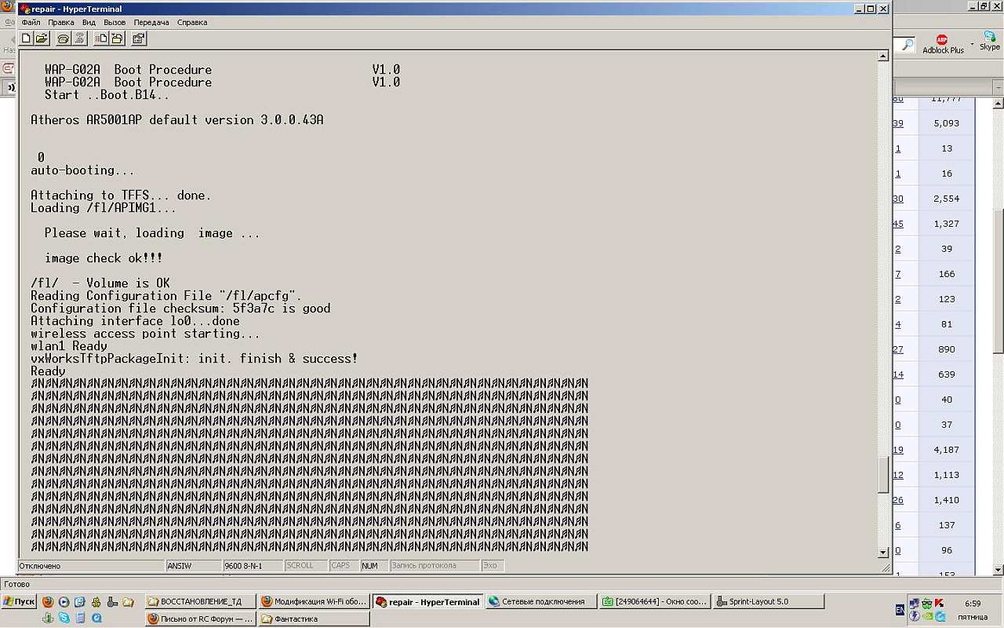Click the 27 link in the browser table
The width and height of the screenshot is (1004, 628).
898,349
